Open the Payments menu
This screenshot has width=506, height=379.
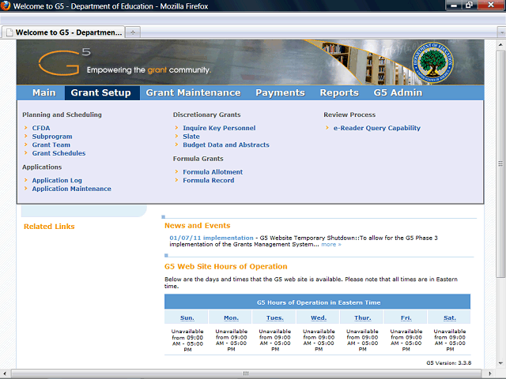click(x=280, y=93)
